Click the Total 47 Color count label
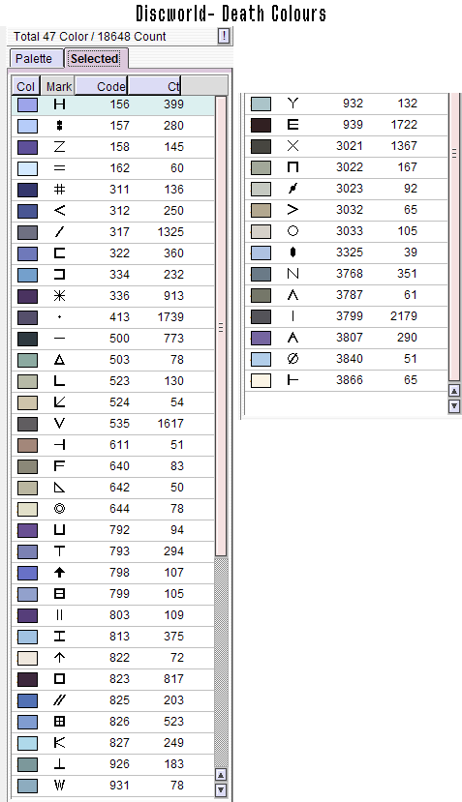462x802 pixels. [x=90, y=37]
